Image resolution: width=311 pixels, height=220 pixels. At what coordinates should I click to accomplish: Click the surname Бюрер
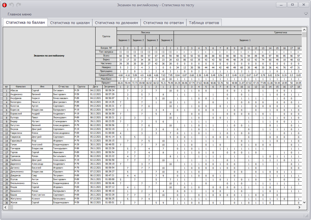click(14, 121)
